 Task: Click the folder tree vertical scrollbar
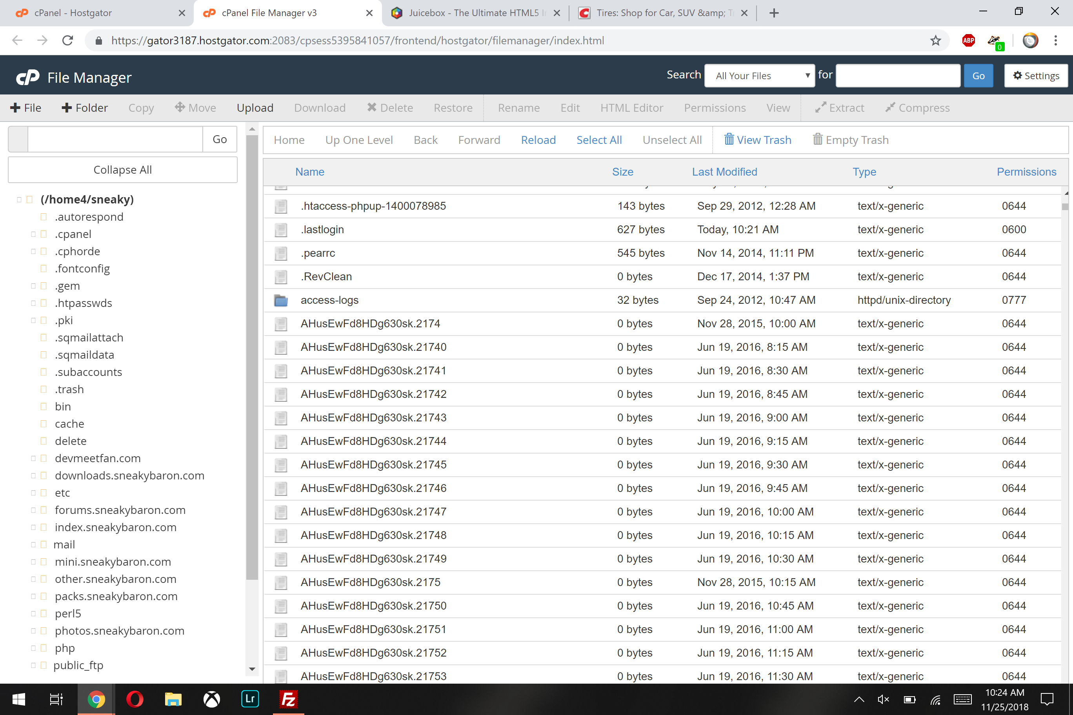coord(252,357)
